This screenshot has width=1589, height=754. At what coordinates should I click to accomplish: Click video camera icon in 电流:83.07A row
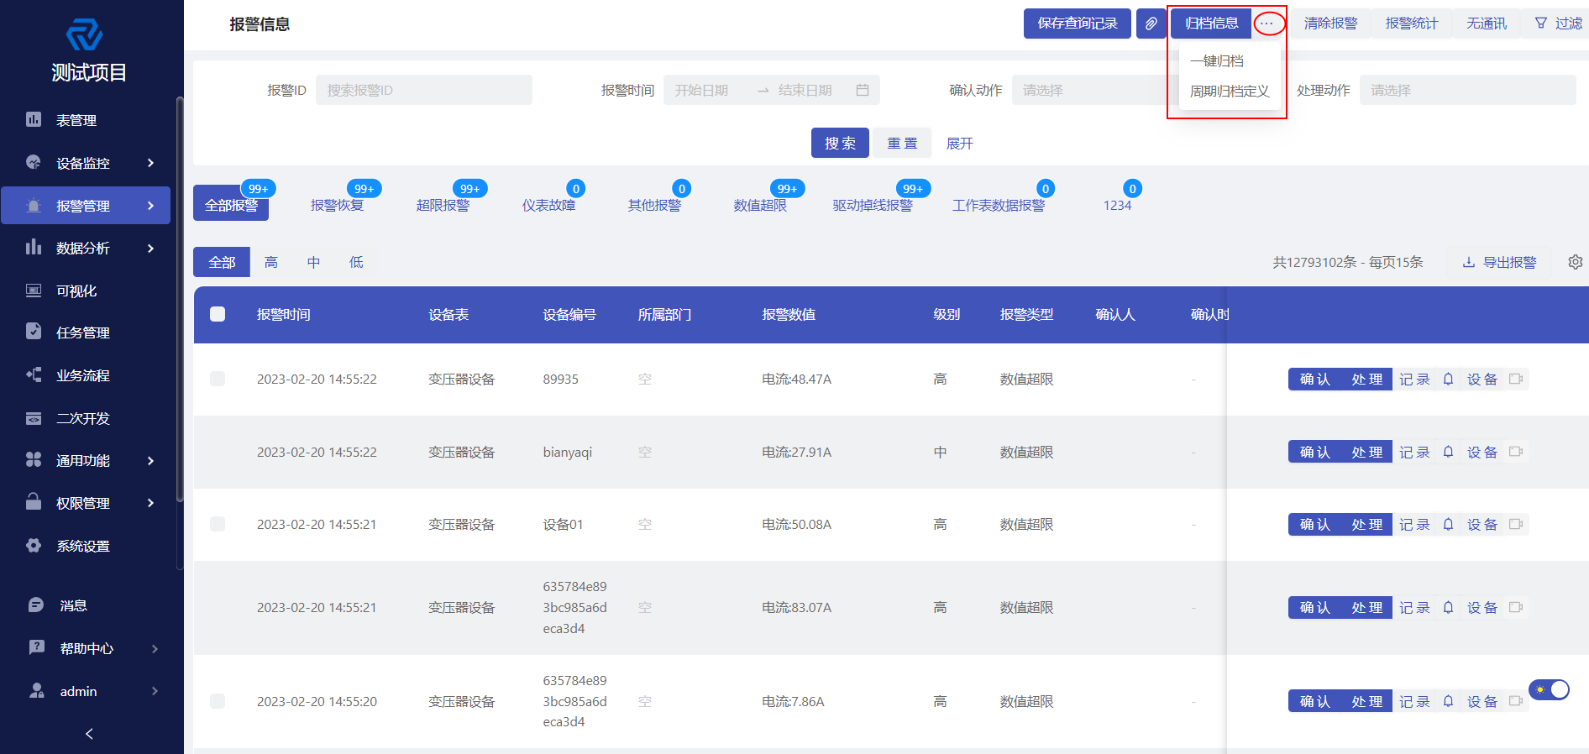pyautogui.click(x=1516, y=607)
